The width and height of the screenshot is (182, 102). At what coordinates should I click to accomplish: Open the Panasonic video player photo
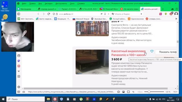click(x=92, y=62)
